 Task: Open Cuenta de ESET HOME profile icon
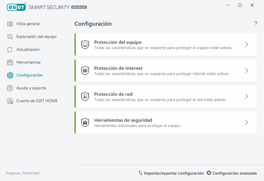[10, 101]
